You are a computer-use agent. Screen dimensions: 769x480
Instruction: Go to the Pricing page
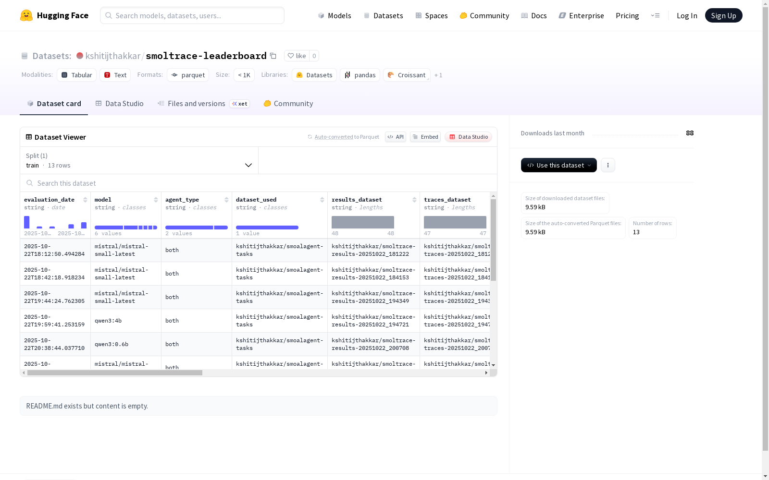pyautogui.click(x=627, y=15)
